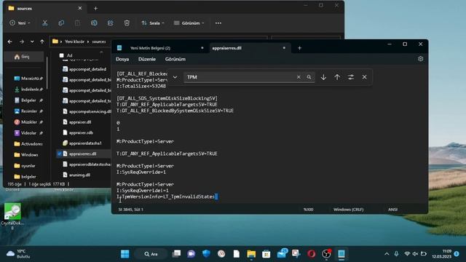The width and height of the screenshot is (466, 262).
Task: Open Videolar in Explorer sidebar
Action: coord(28,132)
